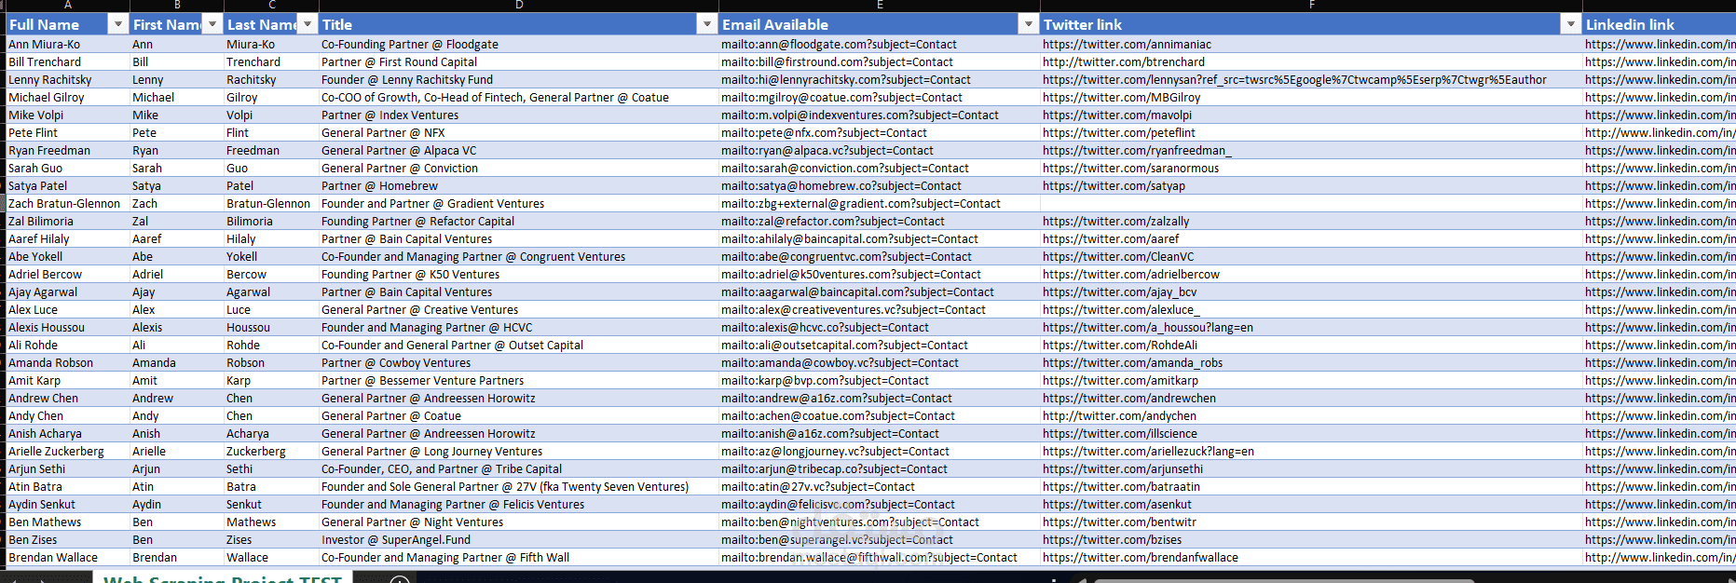Open Bill Trenchard's Twitter link
The width and height of the screenshot is (1736, 583).
(1123, 61)
